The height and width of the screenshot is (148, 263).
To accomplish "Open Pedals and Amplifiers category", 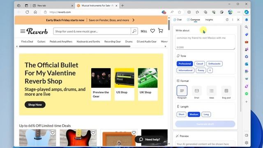I will (61, 42).
